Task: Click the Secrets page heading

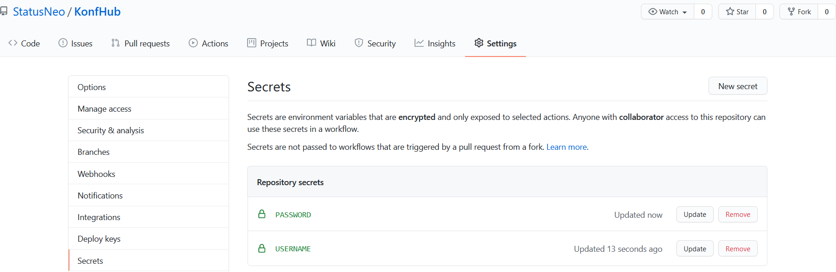Action: click(x=269, y=87)
